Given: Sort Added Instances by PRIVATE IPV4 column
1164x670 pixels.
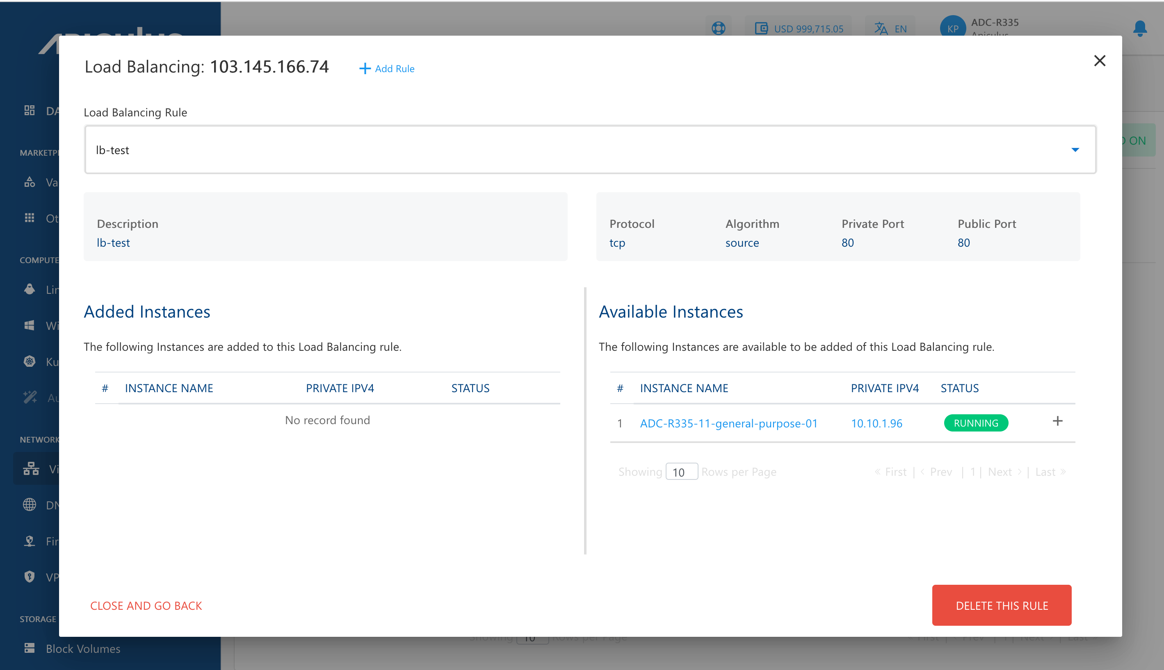Looking at the screenshot, I should [340, 388].
